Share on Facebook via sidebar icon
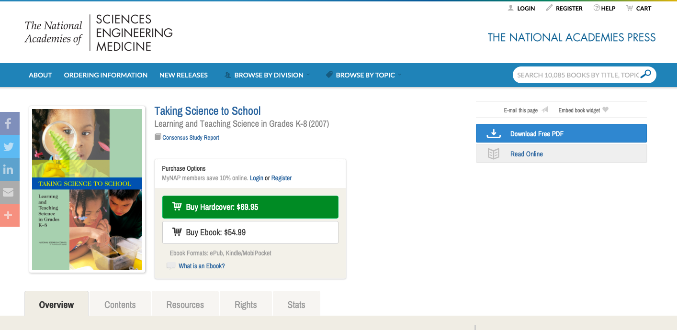The height and width of the screenshot is (330, 677). [9, 123]
